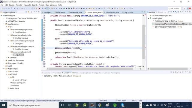Minimize the editor area

(142, 12)
